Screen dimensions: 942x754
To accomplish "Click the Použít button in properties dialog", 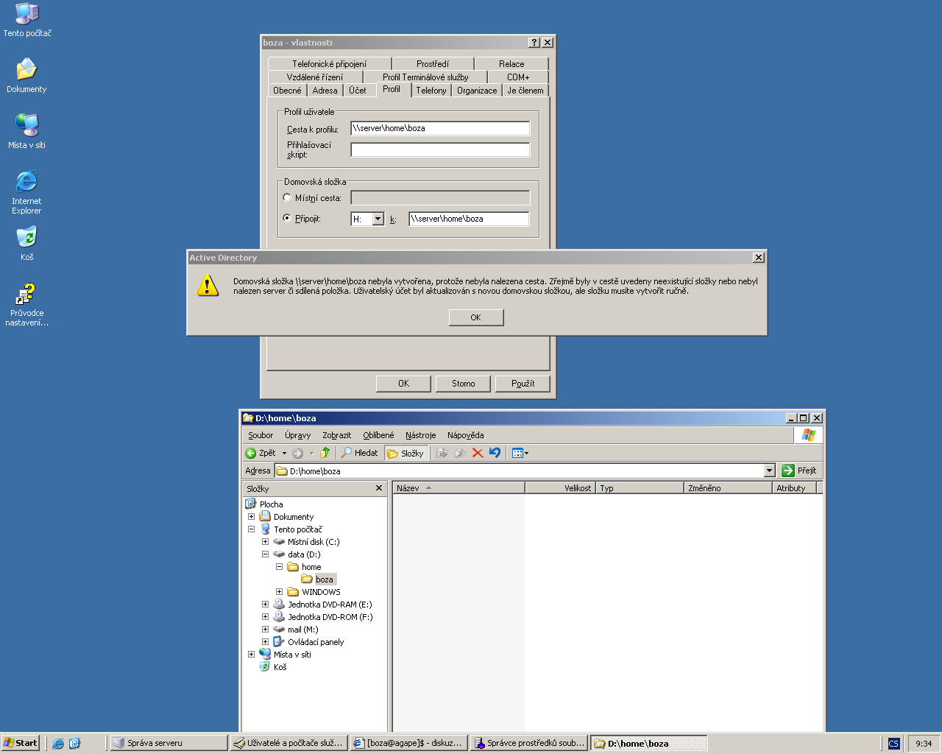I will tap(523, 384).
